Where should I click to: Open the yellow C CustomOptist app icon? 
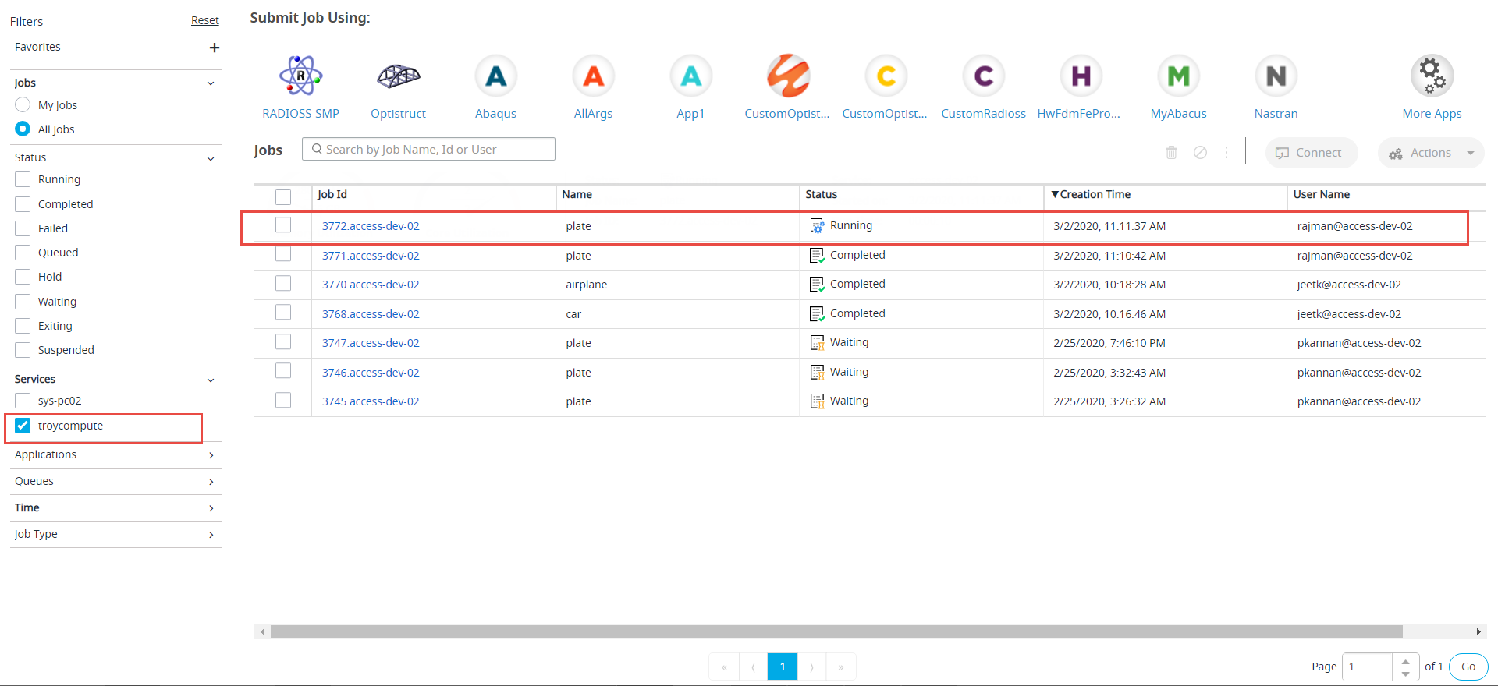(x=886, y=76)
